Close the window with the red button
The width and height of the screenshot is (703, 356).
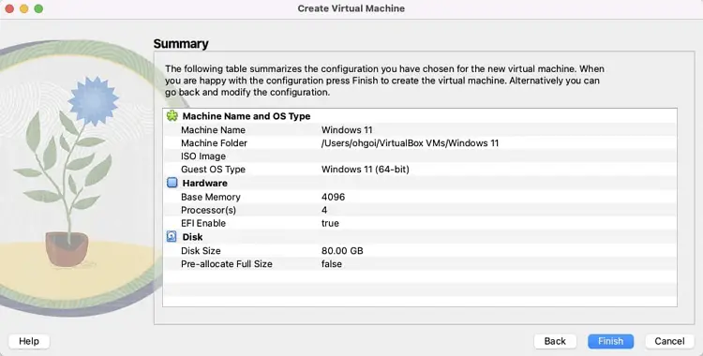pos(9,8)
